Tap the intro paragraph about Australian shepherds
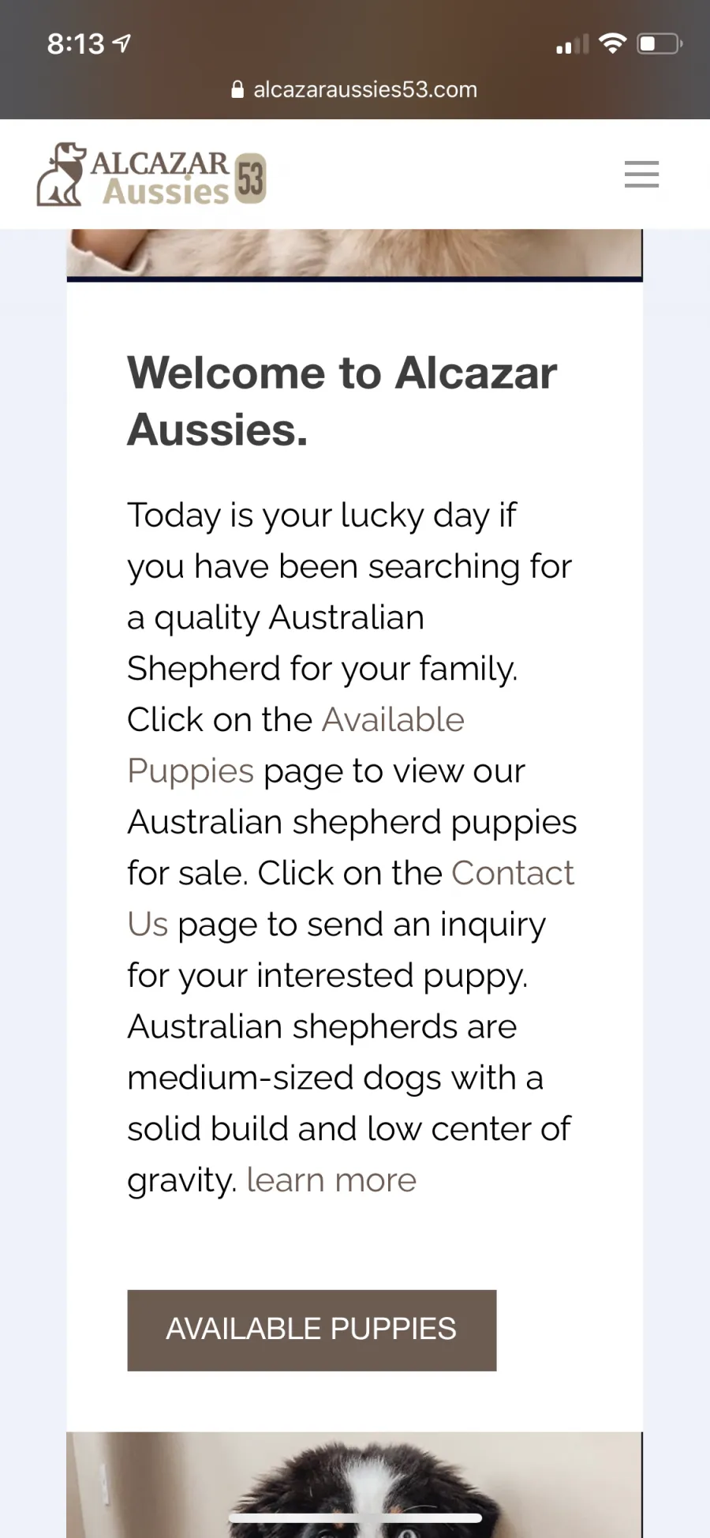The image size is (710, 1538). (x=352, y=847)
